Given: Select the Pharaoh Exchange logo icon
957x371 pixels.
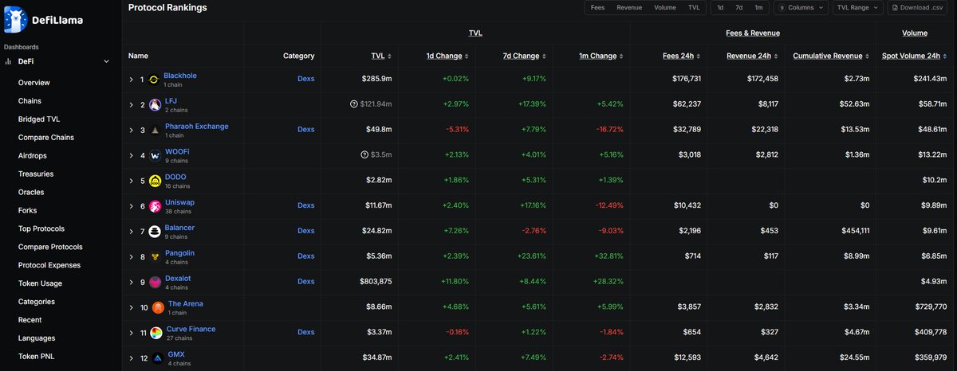Looking at the screenshot, I should [x=155, y=130].
